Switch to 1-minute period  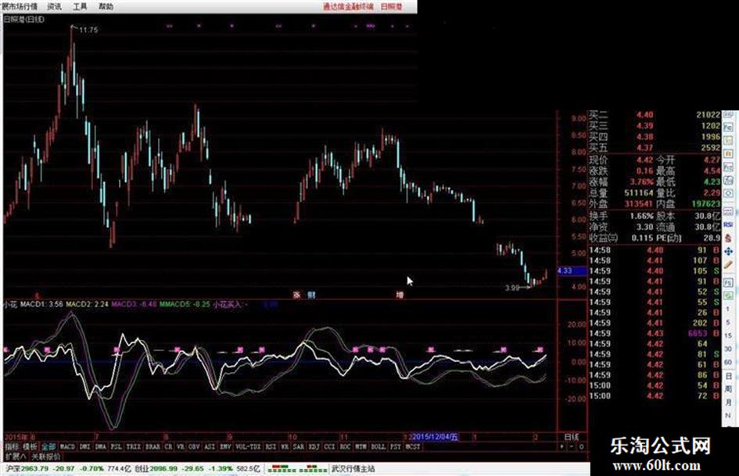729,309
